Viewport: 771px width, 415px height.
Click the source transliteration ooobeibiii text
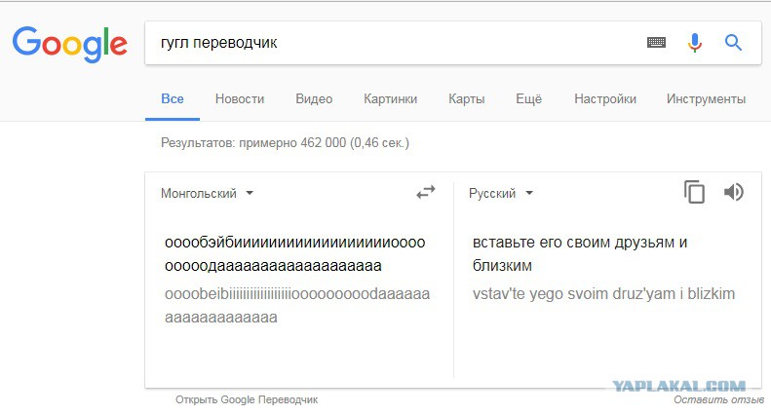(297, 305)
